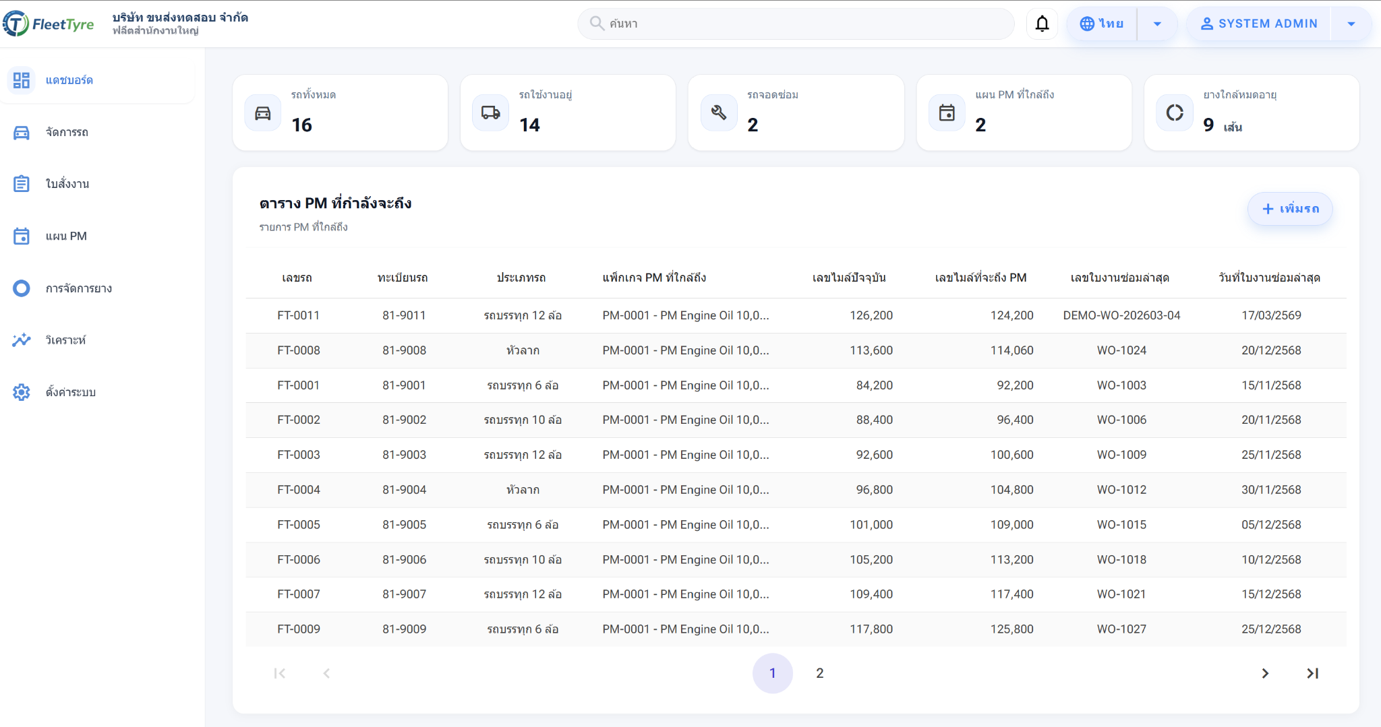
Task: Open การจัดการยาง tire management icon
Action: pyautogui.click(x=22, y=288)
